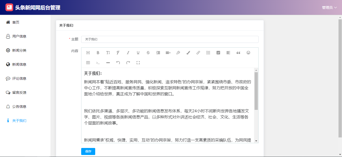Insert a hyperlink using link icon
Image resolution: width=342 pixels, height=157 pixels.
(x=198, y=53)
